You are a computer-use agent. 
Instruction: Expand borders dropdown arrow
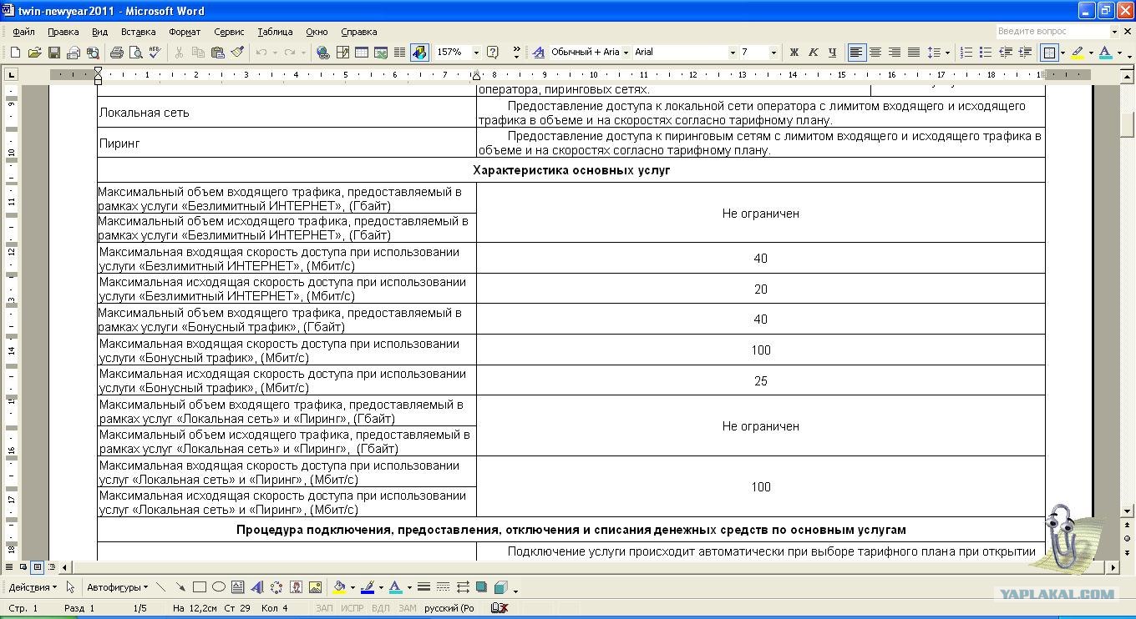pos(1062,53)
